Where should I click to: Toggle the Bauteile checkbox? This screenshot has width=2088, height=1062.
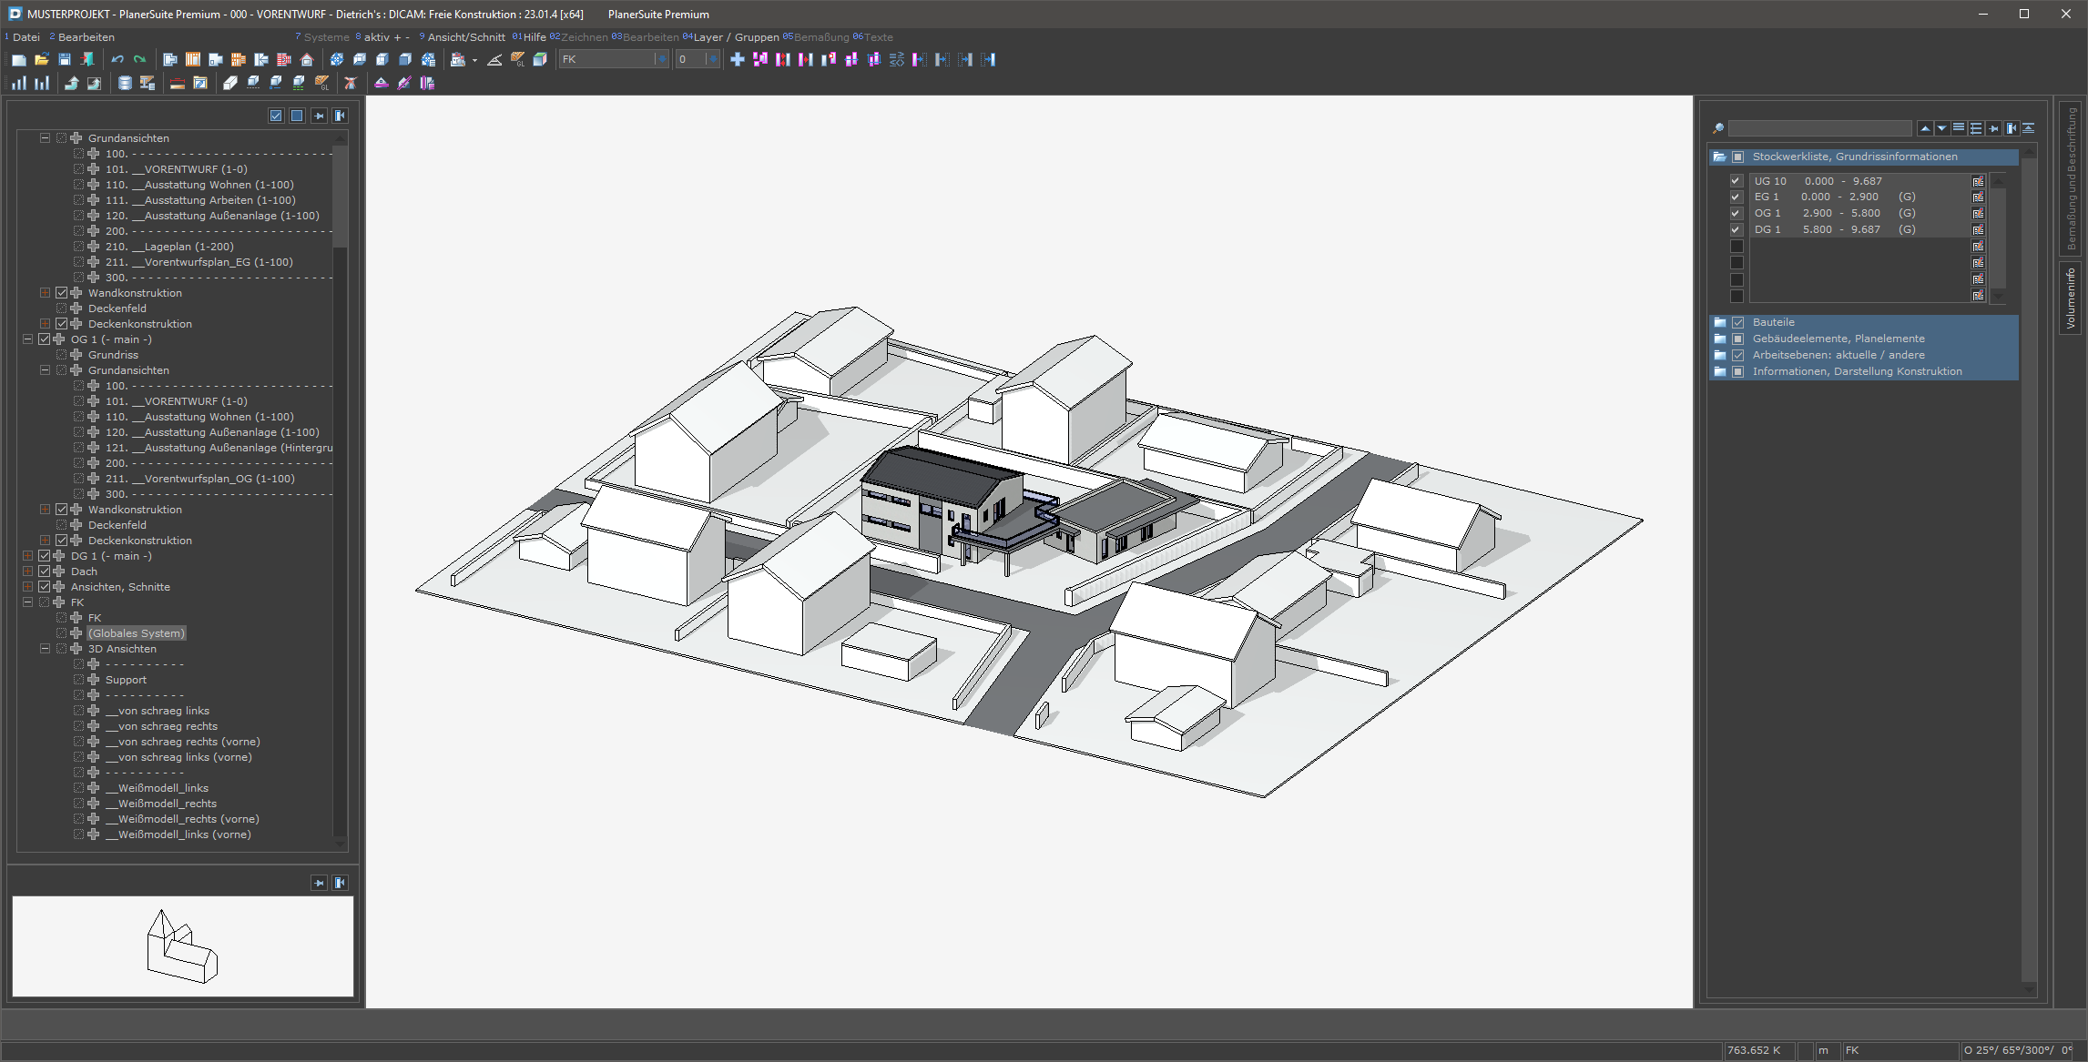[1737, 322]
